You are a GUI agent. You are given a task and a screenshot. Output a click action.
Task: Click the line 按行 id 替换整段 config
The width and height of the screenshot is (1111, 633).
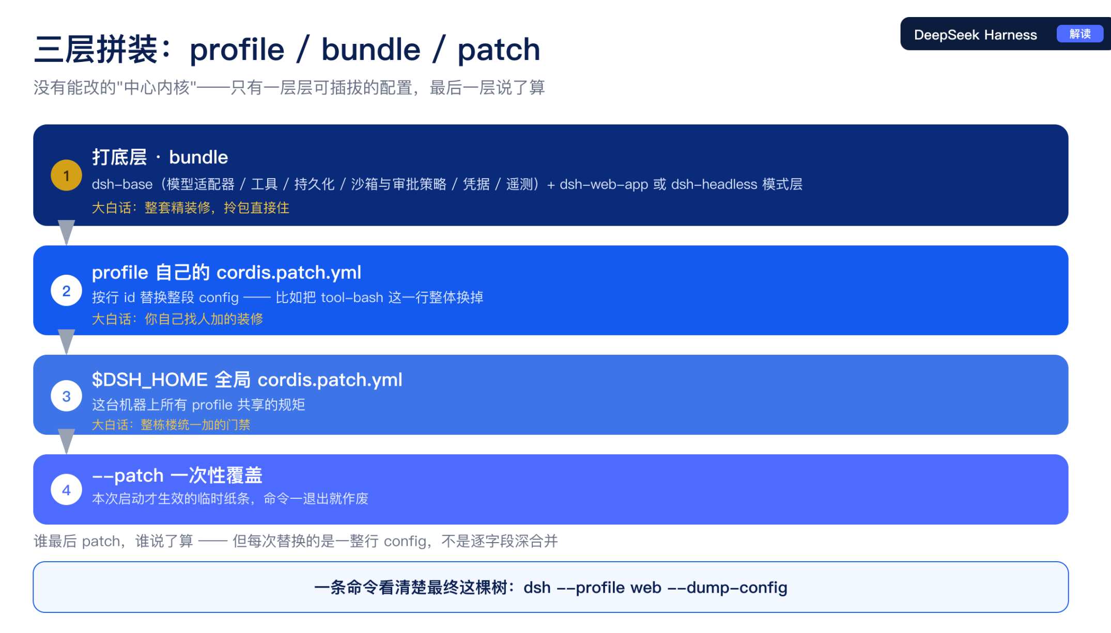[288, 297]
